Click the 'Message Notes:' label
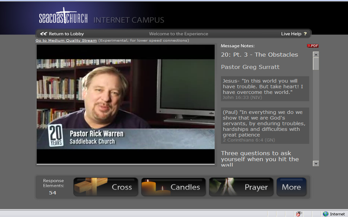348x217 pixels. click(x=238, y=46)
